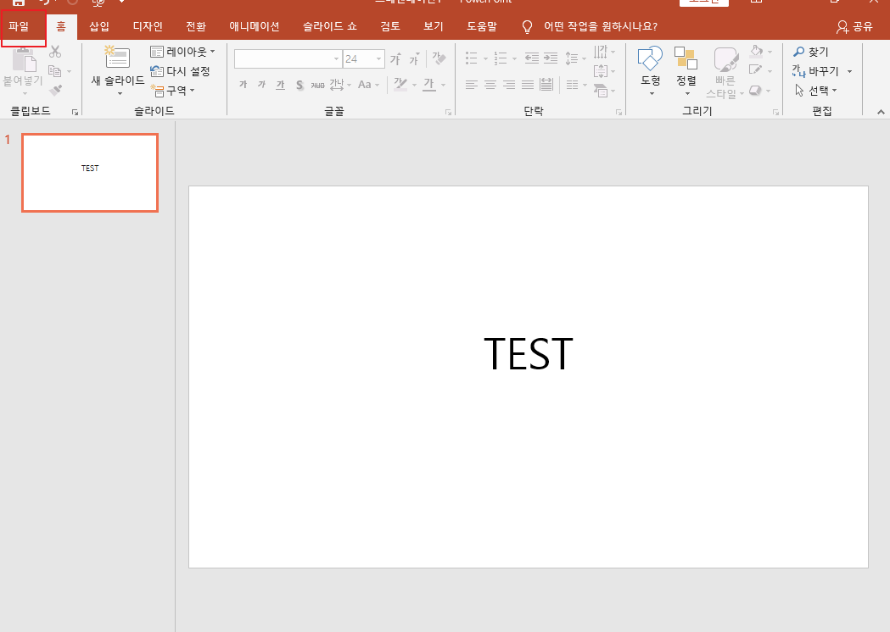Open the 검토 (Review) tab
The width and height of the screenshot is (890, 632).
point(390,26)
